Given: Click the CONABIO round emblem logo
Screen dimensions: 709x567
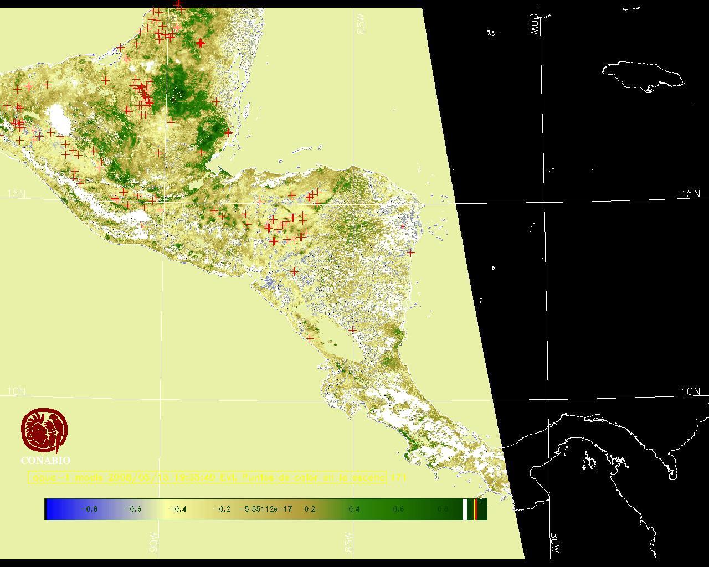Looking at the screenshot, I should [45, 431].
